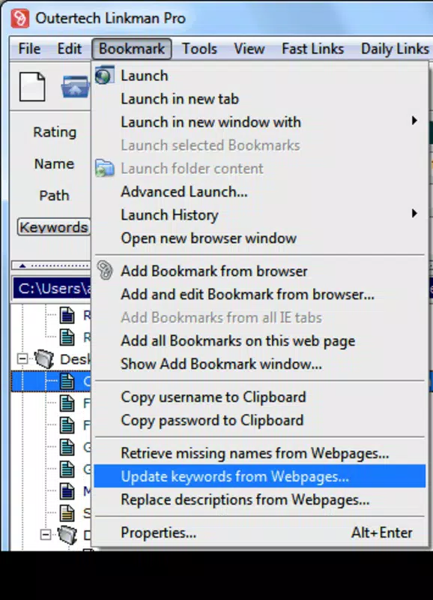This screenshot has width=433, height=600.
Task: Click the Keywords button
Action: coord(54,227)
